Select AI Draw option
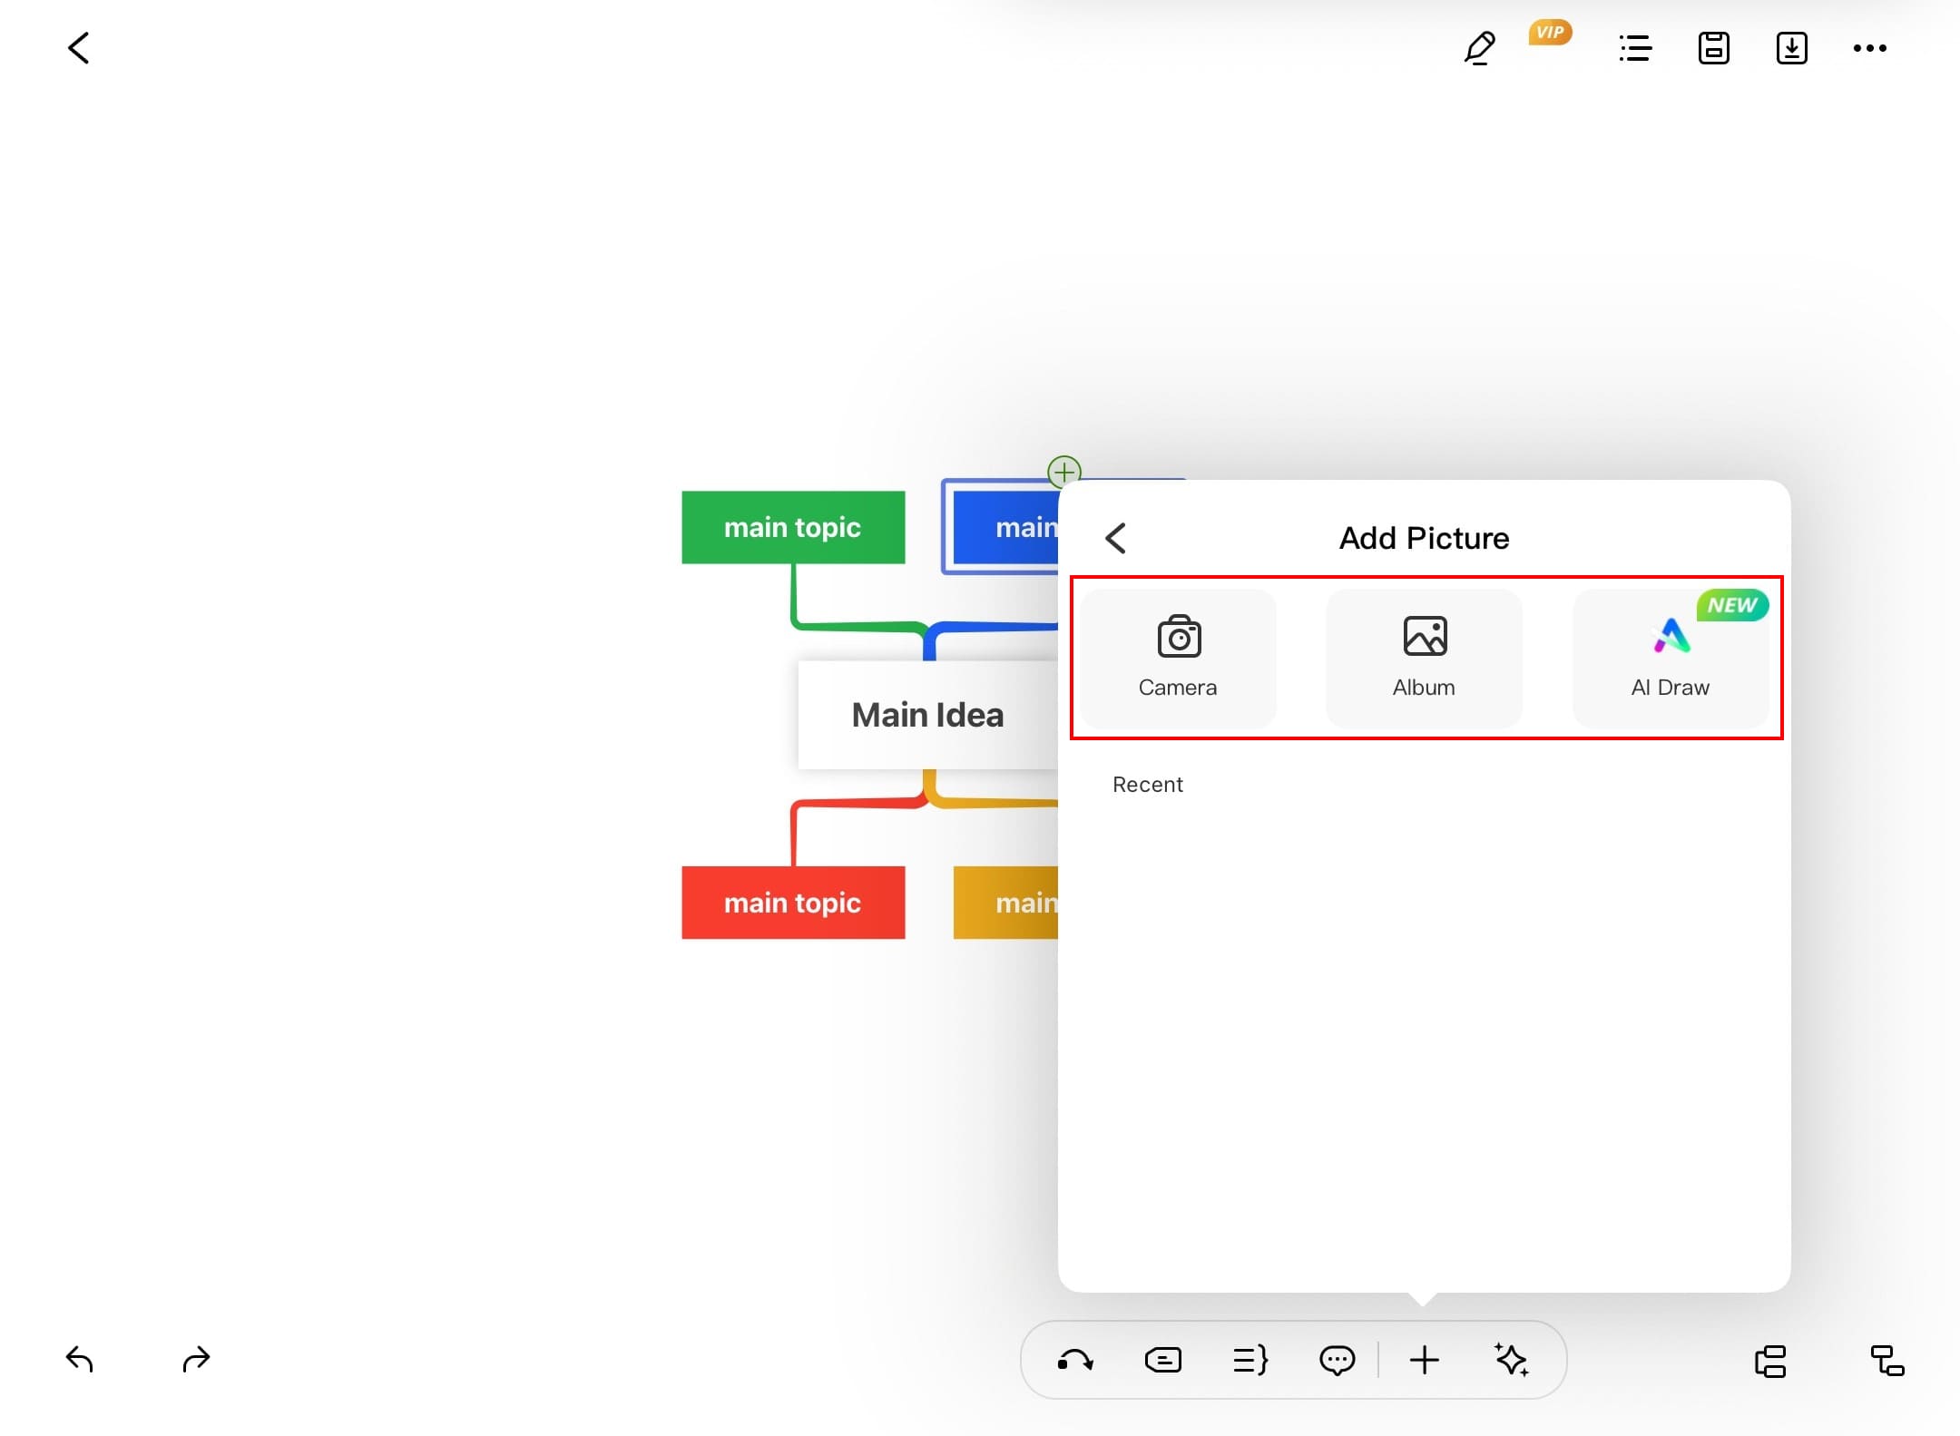Image resolution: width=1960 pixels, height=1436 pixels. (x=1670, y=657)
